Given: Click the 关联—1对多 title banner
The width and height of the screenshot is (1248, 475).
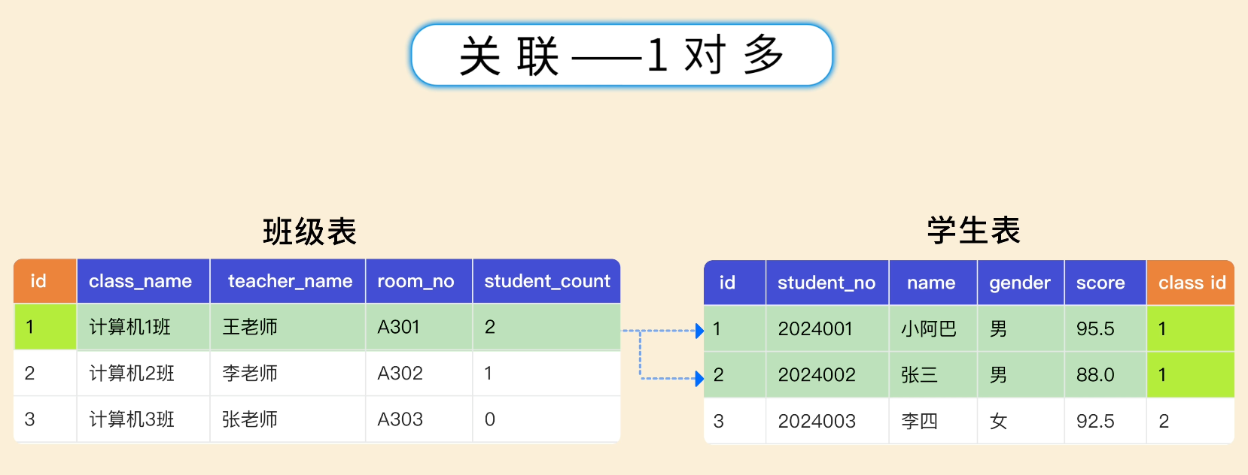Looking at the screenshot, I should [x=622, y=56].
